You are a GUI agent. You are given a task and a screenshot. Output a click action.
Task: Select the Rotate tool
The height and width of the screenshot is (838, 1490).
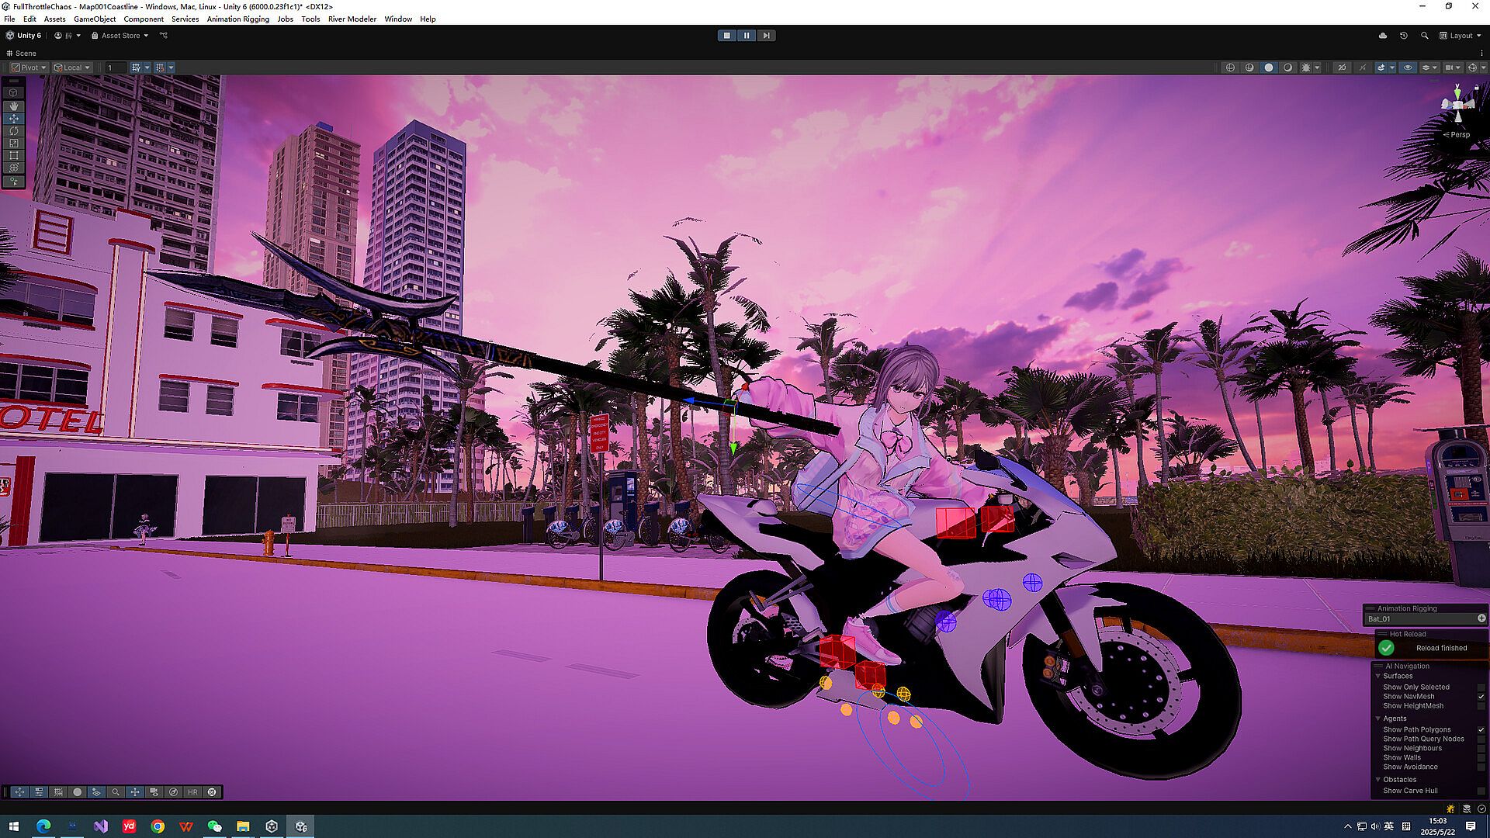(x=13, y=131)
